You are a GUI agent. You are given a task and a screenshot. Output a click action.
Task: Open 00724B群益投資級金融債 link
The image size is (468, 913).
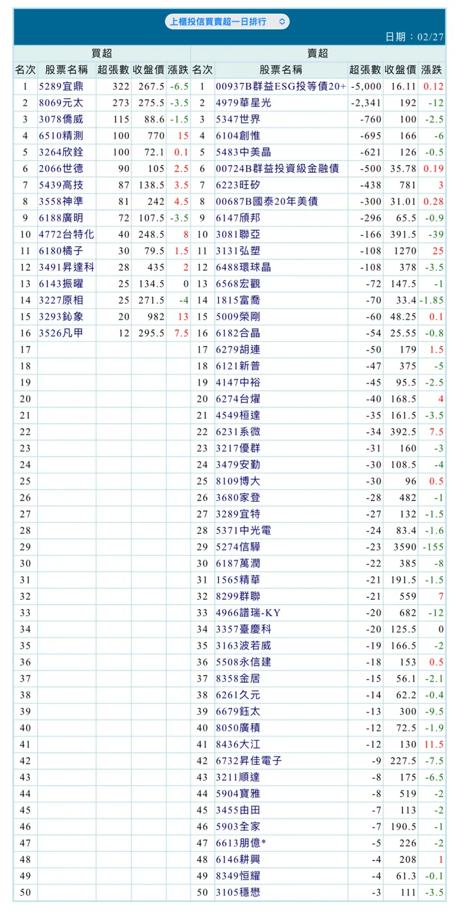point(278,168)
